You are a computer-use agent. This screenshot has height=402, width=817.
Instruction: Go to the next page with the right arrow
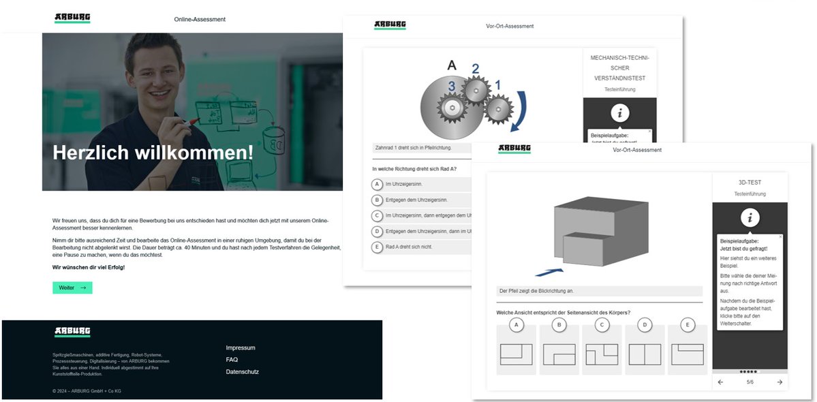pyautogui.click(x=780, y=382)
